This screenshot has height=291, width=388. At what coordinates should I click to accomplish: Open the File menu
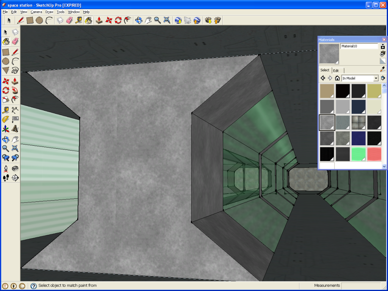pyautogui.click(x=5, y=12)
